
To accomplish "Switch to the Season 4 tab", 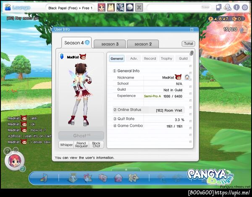I will tap(76, 43).
